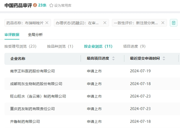Screen dimensions: 180x128
Task: Remove the 药品名称：布瑞哌唑片 filter
Action: [47, 23]
